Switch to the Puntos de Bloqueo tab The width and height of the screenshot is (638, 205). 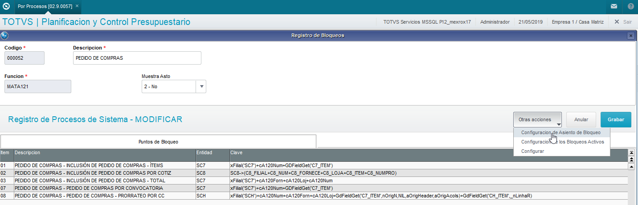coord(158,141)
